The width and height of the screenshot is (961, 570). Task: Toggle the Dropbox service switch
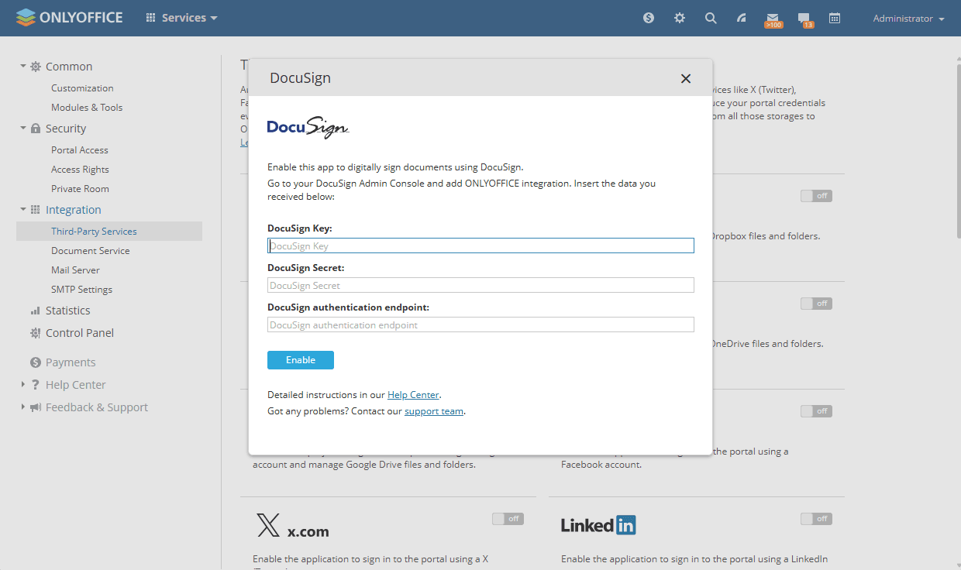click(x=816, y=196)
